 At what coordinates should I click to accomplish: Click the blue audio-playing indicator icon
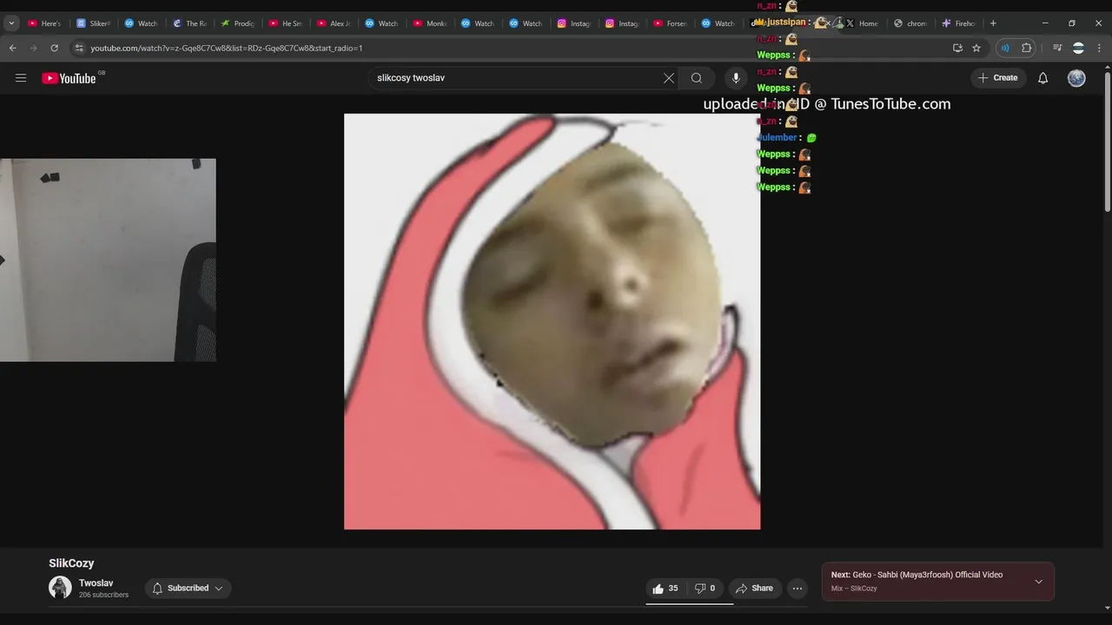point(1005,48)
